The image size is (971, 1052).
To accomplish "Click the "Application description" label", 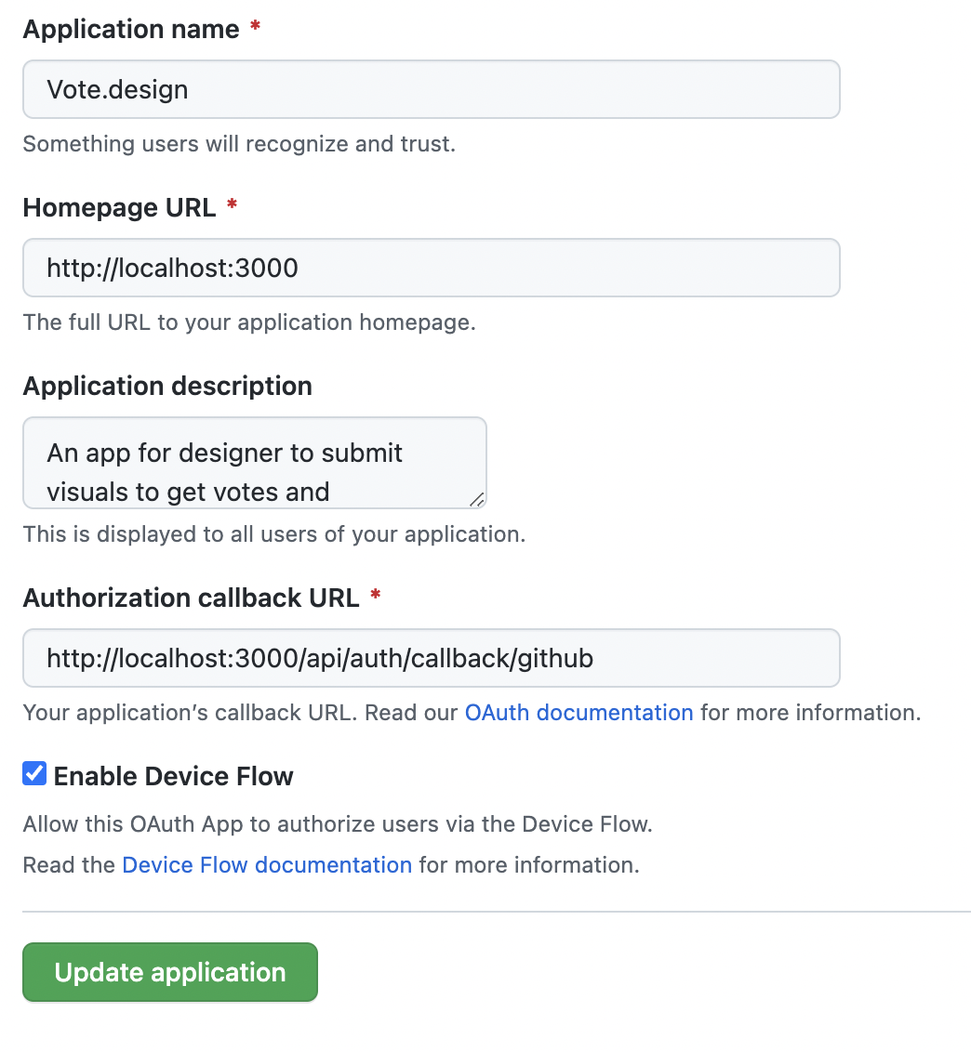I will pyautogui.click(x=167, y=386).
